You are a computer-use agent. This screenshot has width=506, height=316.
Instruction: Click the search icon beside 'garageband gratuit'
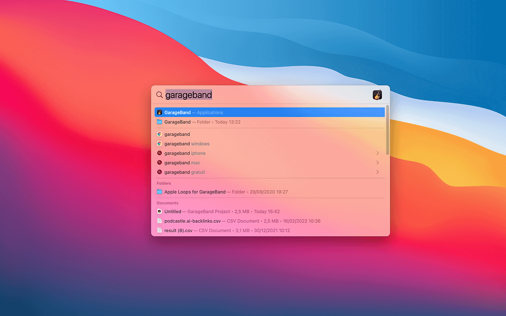tap(160, 172)
